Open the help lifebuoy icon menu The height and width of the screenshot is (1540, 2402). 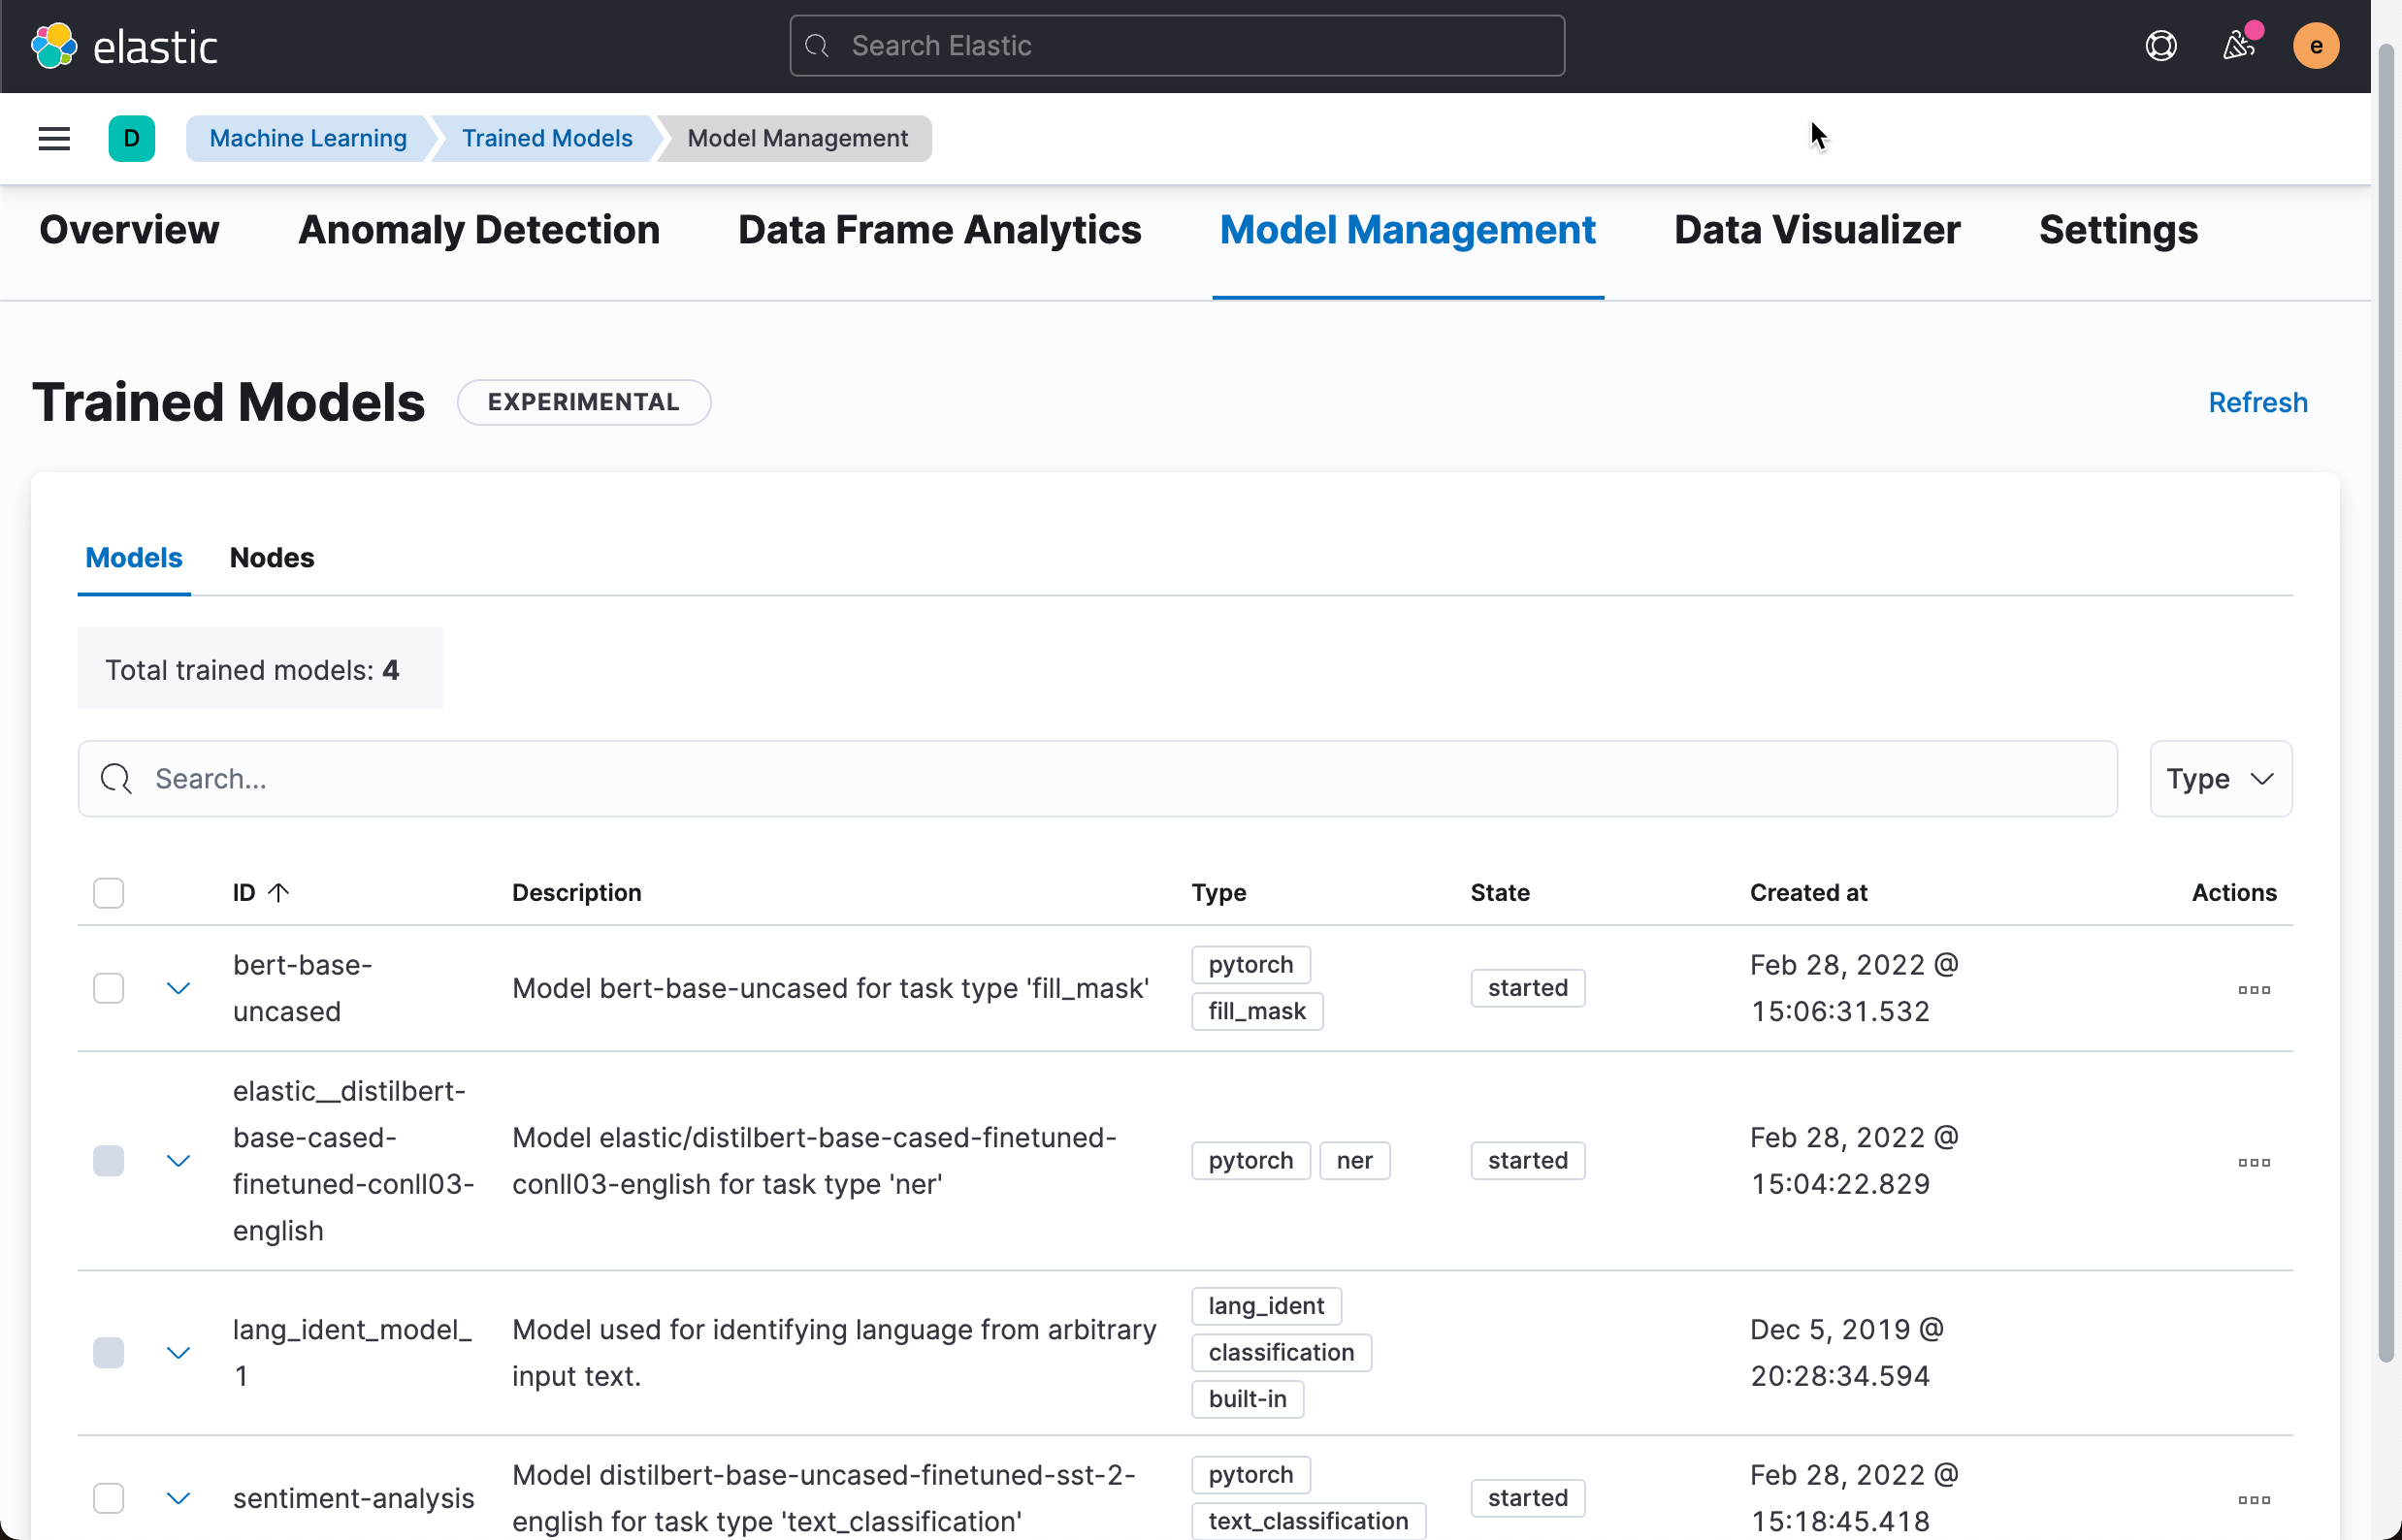click(2160, 46)
